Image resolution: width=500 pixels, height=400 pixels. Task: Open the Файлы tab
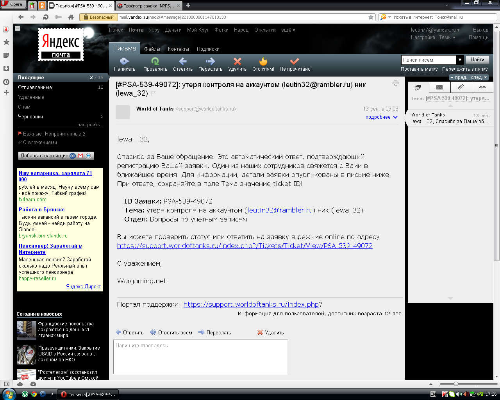[152, 49]
